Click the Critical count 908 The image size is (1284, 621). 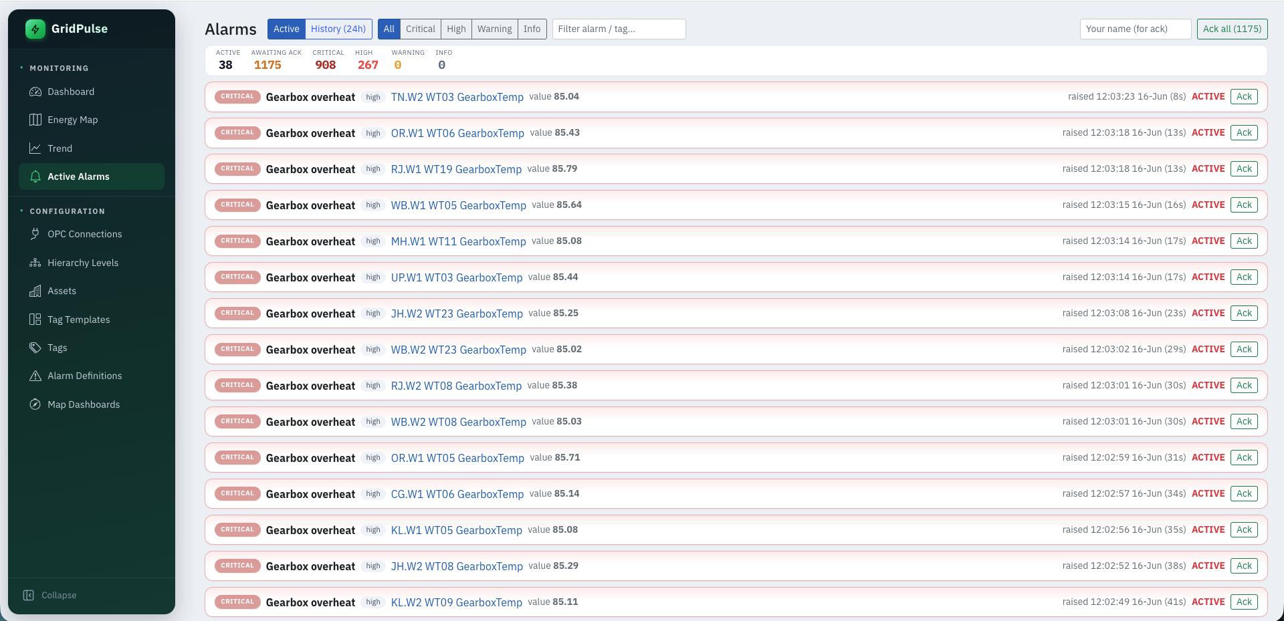click(x=326, y=65)
